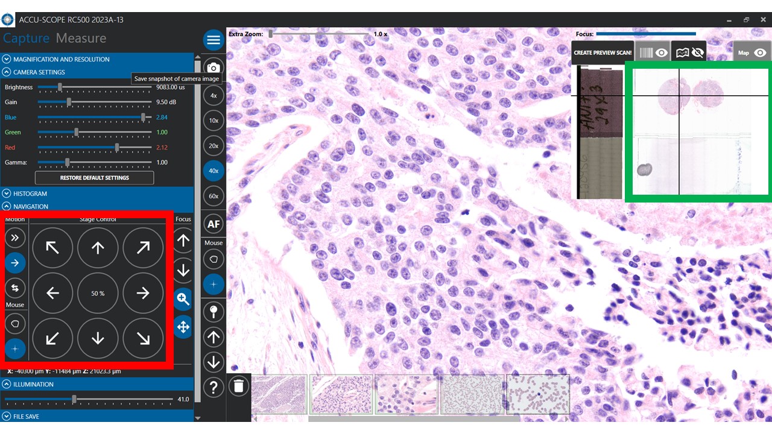Select single-arrow motion mode
The height and width of the screenshot is (434, 772).
click(x=15, y=263)
